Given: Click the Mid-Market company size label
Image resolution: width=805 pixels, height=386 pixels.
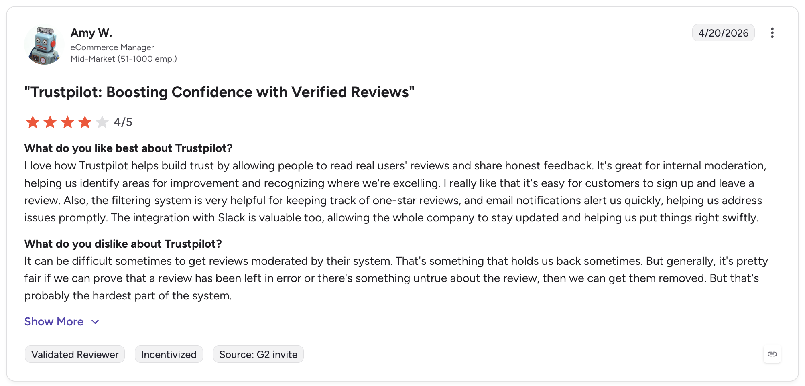Looking at the screenshot, I should point(124,59).
